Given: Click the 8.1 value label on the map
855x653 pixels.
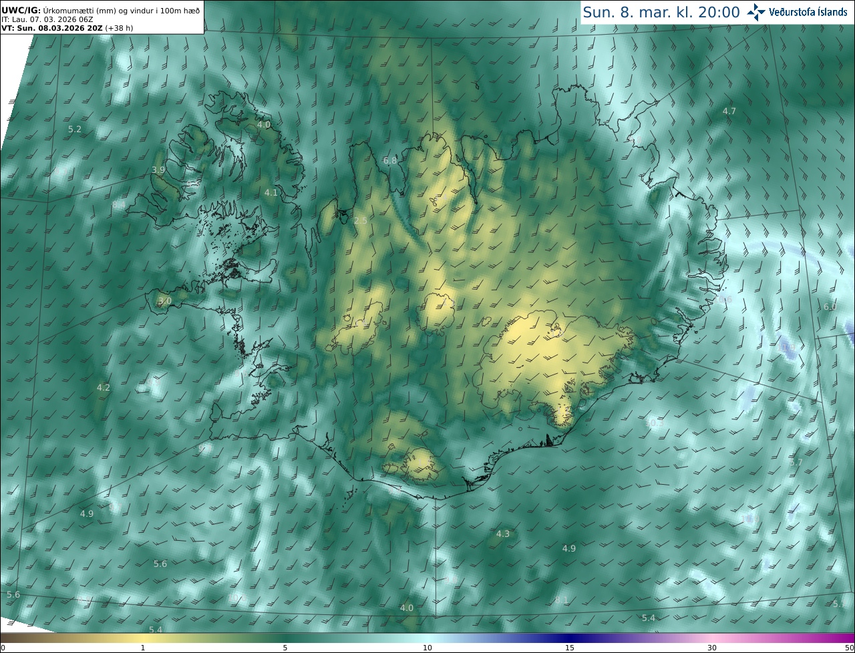Looking at the screenshot, I should click(x=562, y=600).
